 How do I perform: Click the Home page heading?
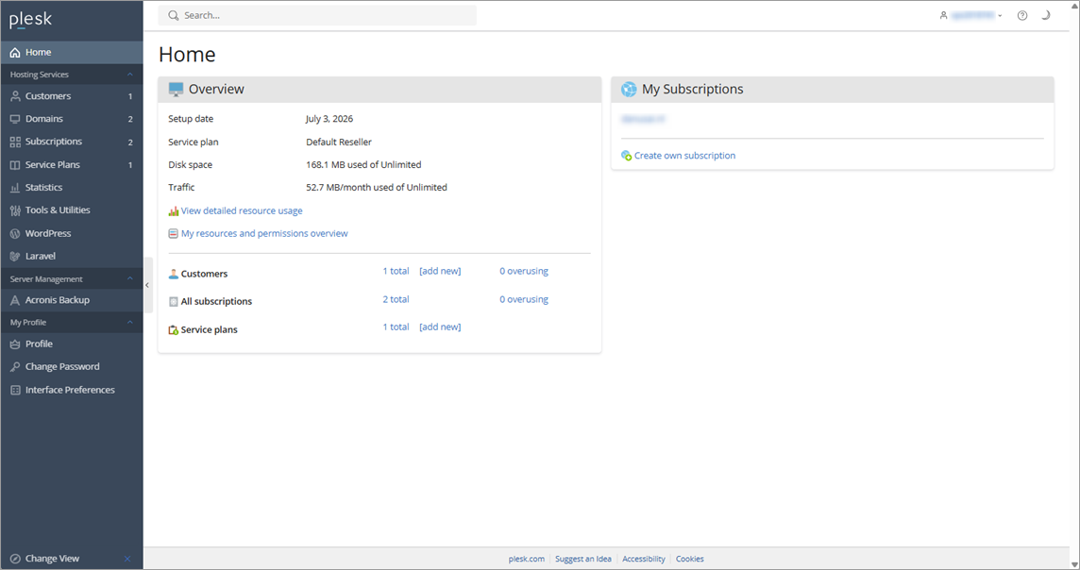pyautogui.click(x=187, y=55)
